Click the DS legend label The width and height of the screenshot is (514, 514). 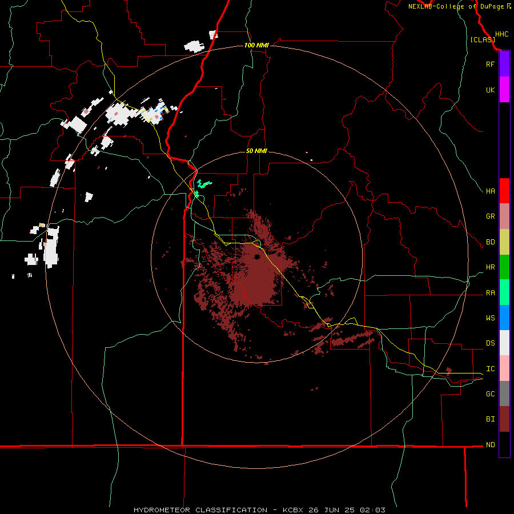tap(490, 343)
